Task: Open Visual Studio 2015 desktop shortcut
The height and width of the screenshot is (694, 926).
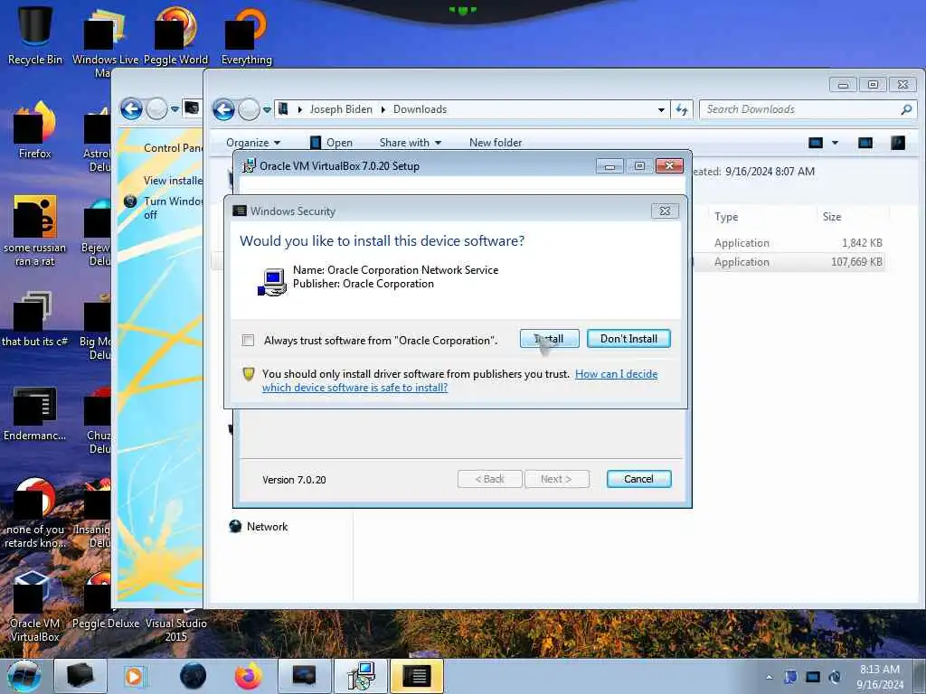Action: tap(175, 625)
